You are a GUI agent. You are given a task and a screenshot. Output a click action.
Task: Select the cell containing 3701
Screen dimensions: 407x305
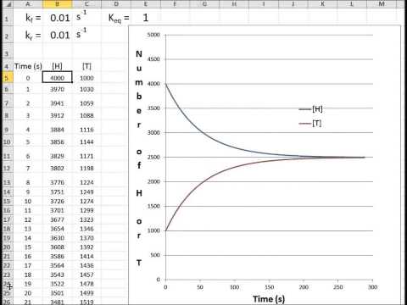pyautogui.click(x=58, y=210)
